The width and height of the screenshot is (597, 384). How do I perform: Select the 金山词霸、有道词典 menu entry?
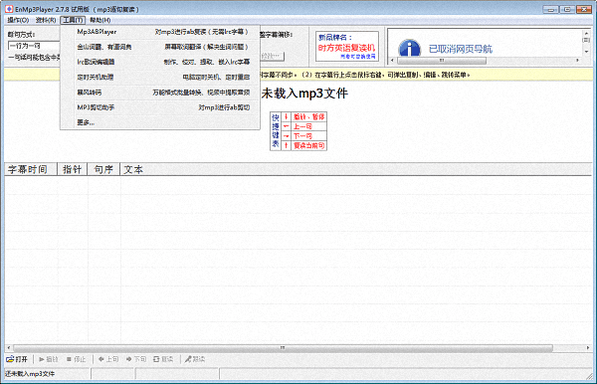pos(160,47)
